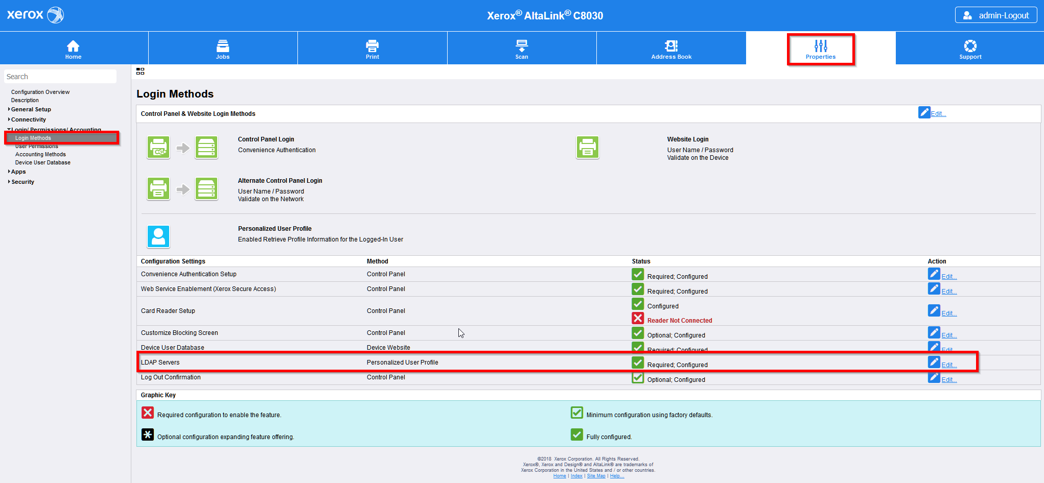Image resolution: width=1044 pixels, height=483 pixels.
Task: Click Edit link for Card Reader Setup
Action: click(949, 313)
